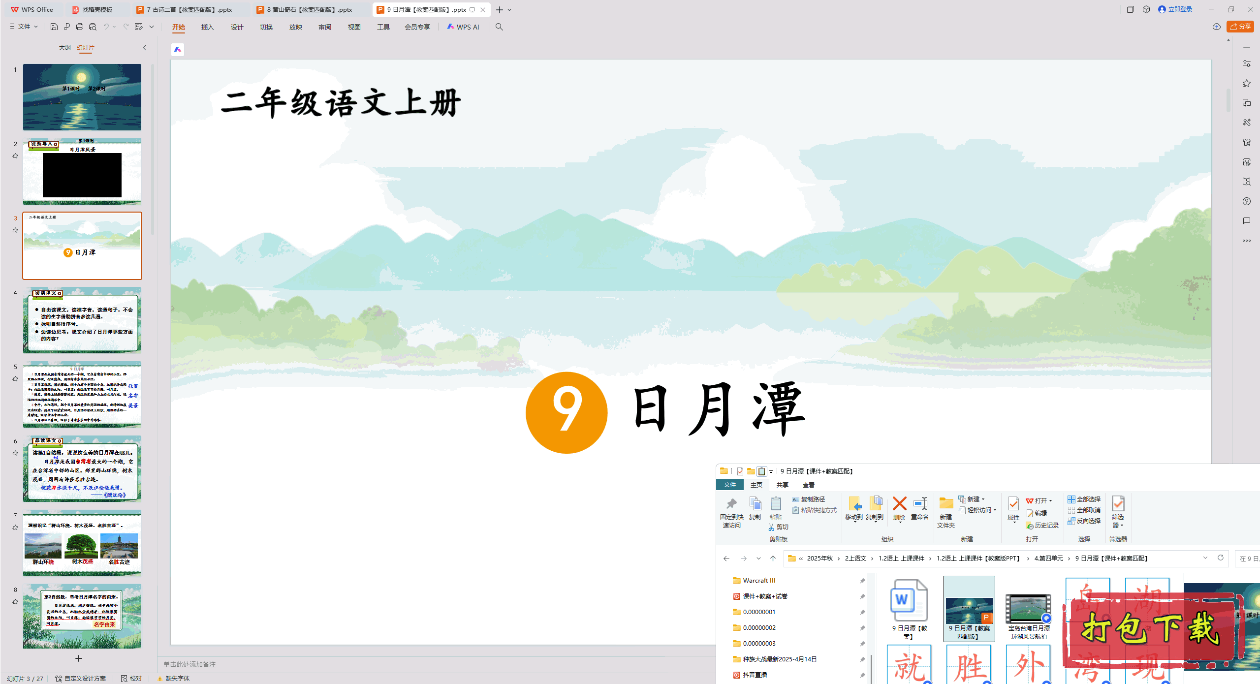Select slide 6 thumbnail in the slide panel
The image size is (1260, 684).
pyautogui.click(x=82, y=468)
